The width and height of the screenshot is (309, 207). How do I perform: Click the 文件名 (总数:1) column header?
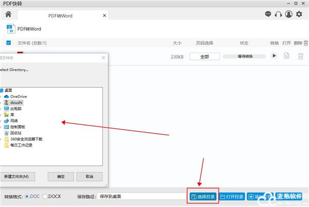tap(32, 43)
